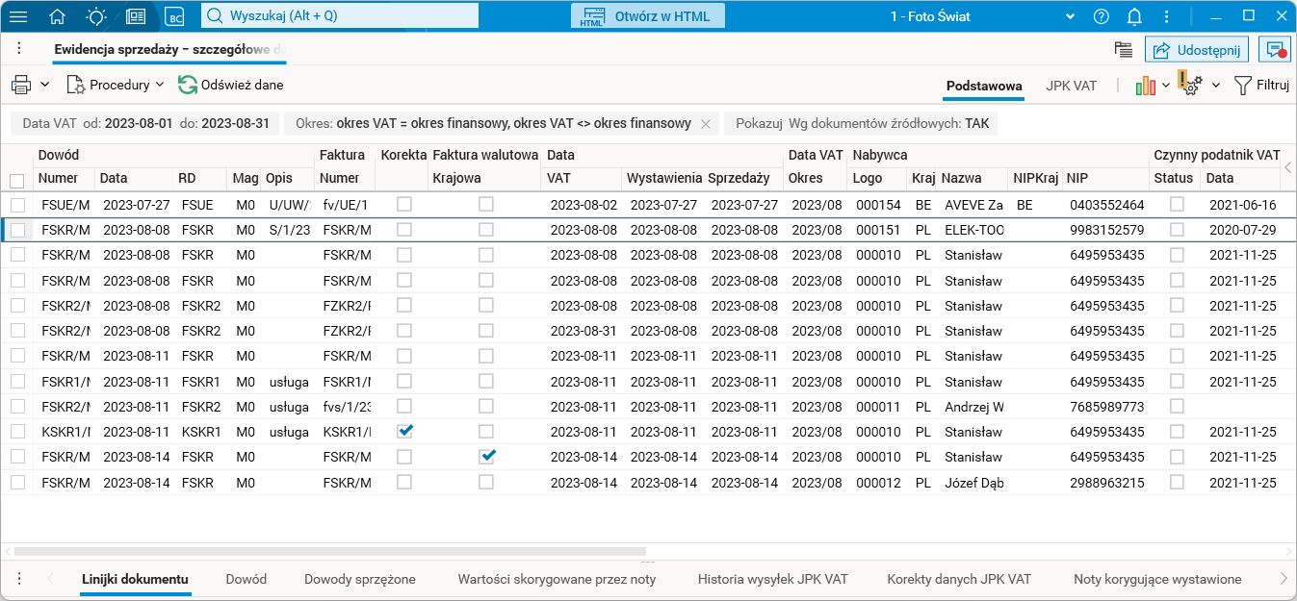Screen dimensions: 1297x601
Task: Click Faktura number fvs/1/23
Action: (x=346, y=407)
